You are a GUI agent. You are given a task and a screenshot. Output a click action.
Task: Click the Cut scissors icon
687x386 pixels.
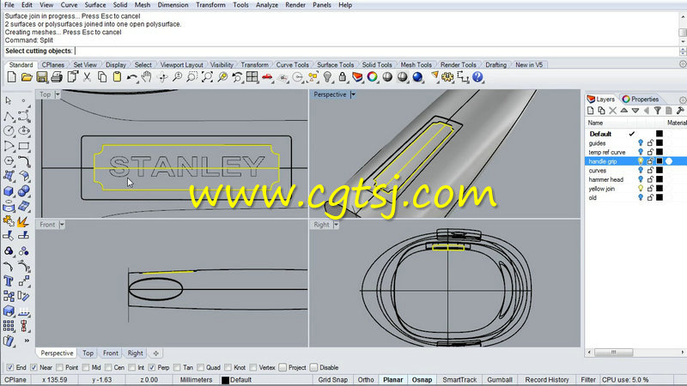pyautogui.click(x=88, y=77)
